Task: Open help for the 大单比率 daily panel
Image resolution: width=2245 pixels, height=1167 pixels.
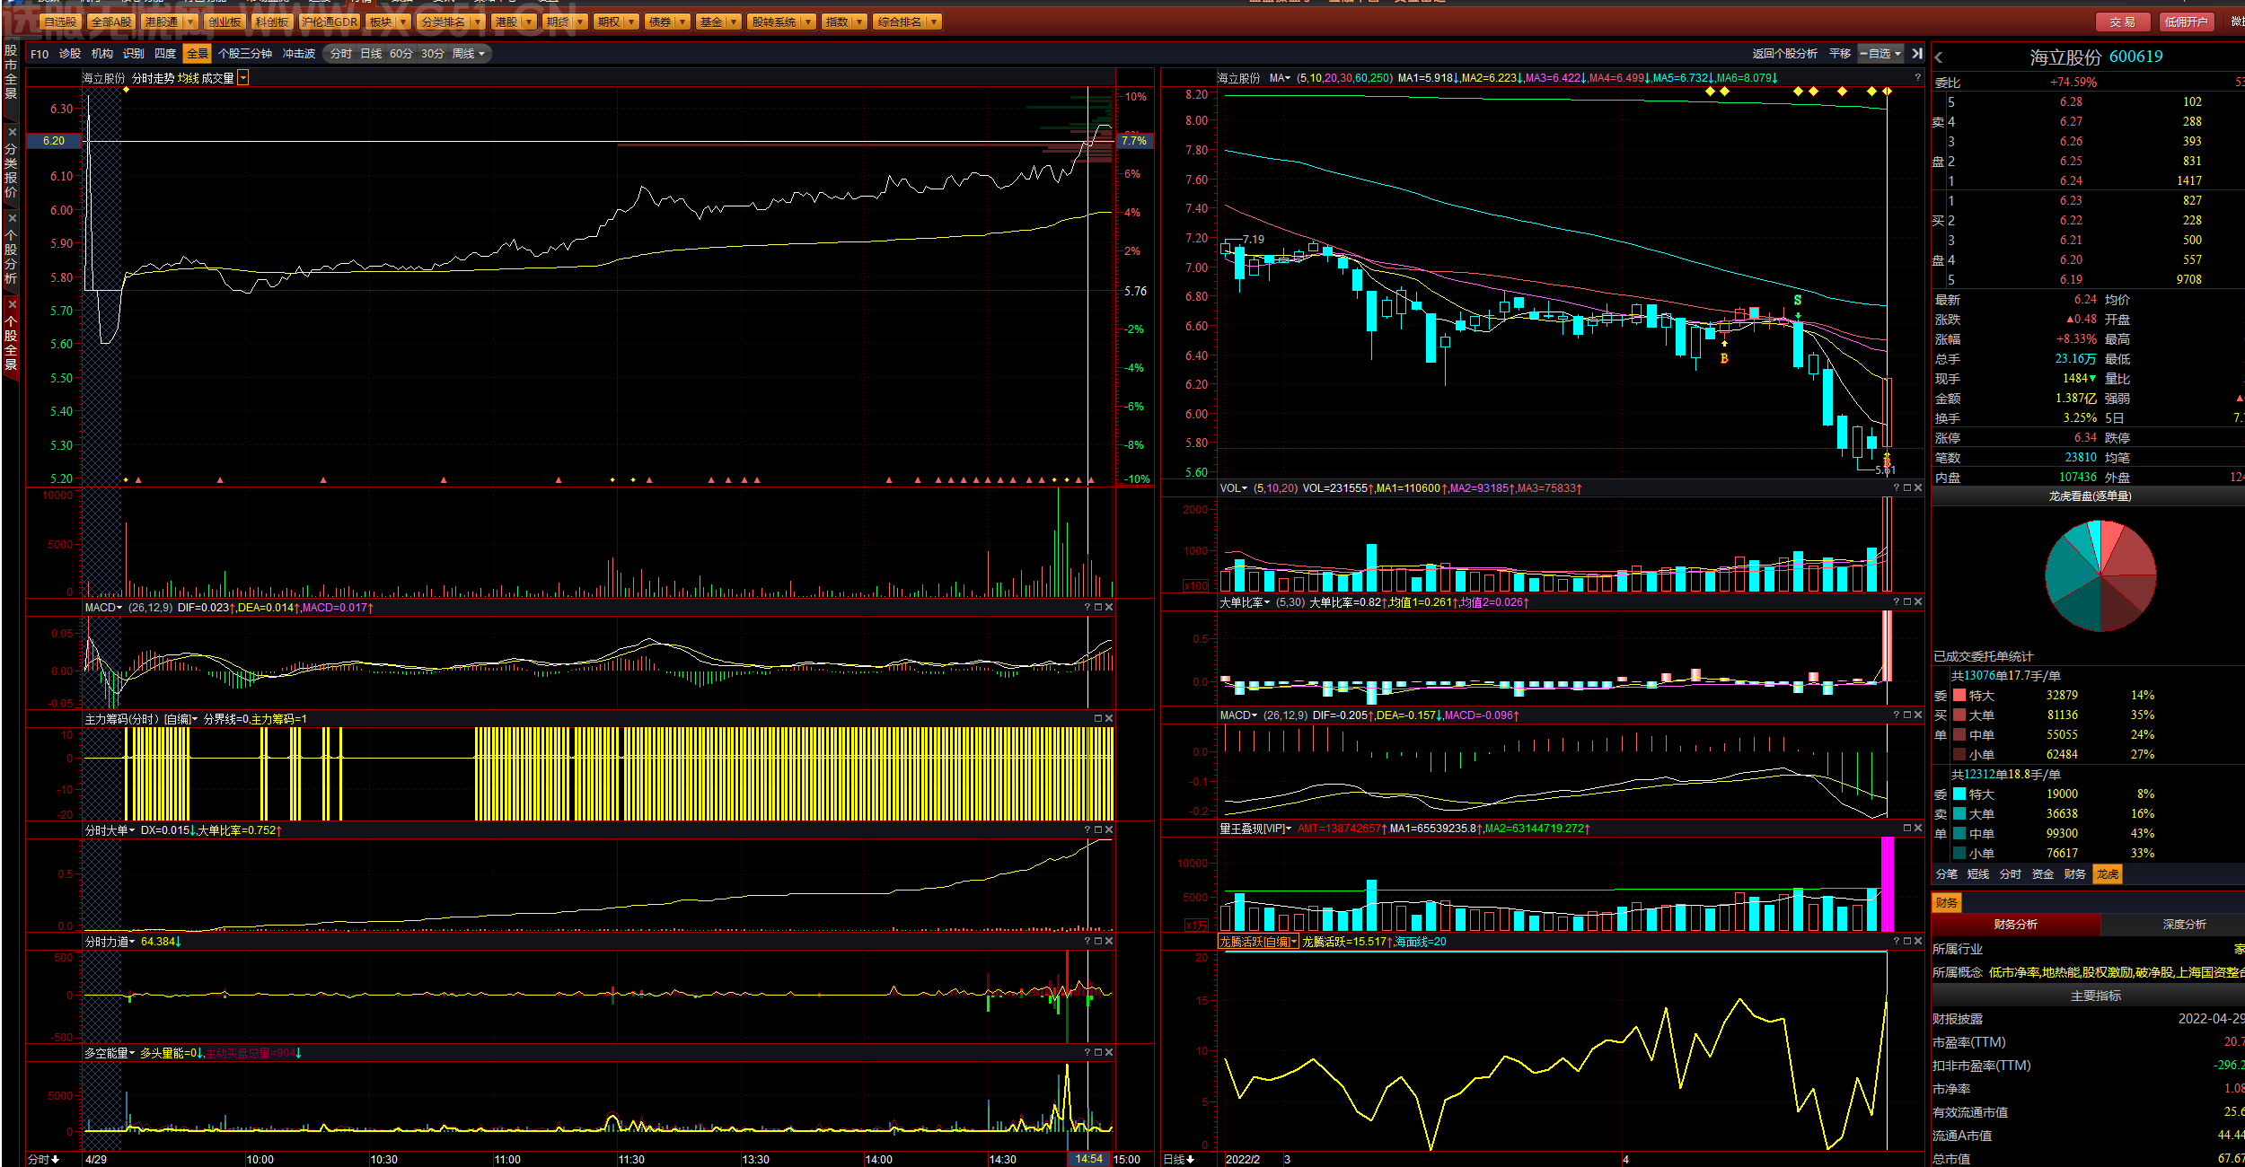Action: (1896, 602)
